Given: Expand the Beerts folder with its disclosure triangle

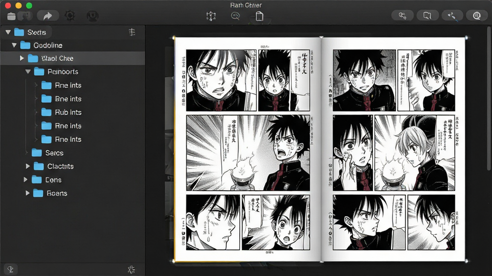Looking at the screenshot, I should pos(27,193).
